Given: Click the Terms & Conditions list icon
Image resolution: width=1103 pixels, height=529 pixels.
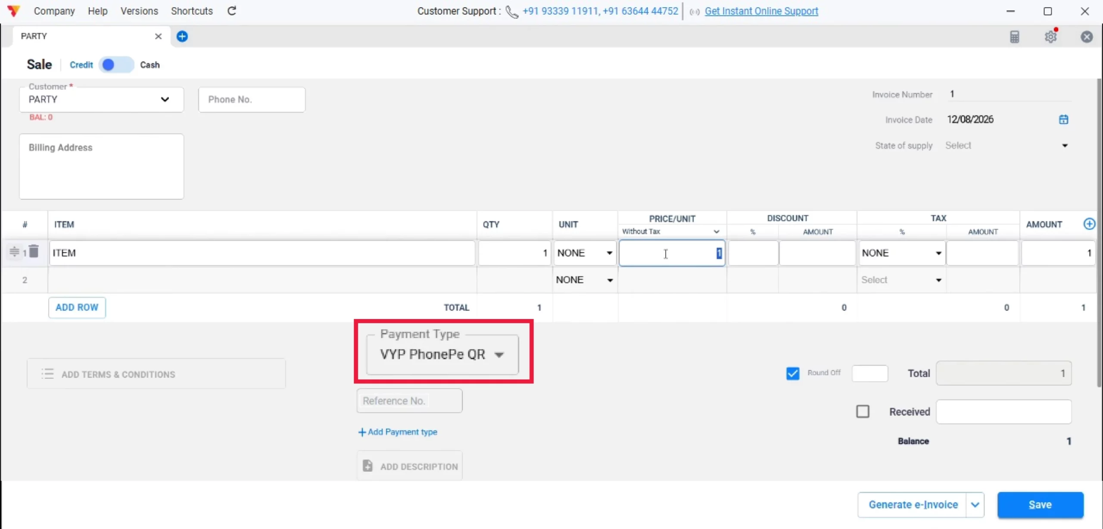Looking at the screenshot, I should 47,374.
